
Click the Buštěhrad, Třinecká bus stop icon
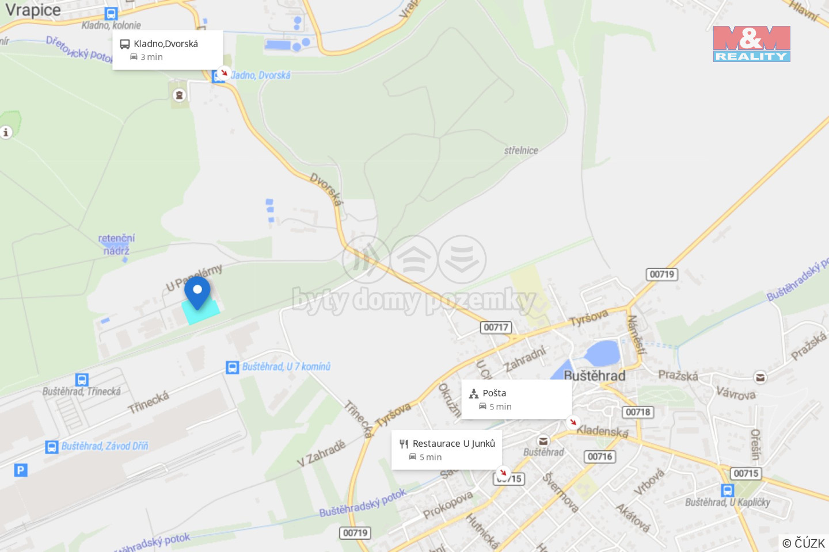tap(82, 379)
